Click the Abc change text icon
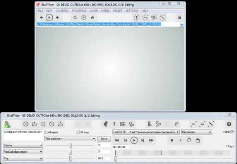This screenshot has width=237, height=164. [x=194, y=124]
